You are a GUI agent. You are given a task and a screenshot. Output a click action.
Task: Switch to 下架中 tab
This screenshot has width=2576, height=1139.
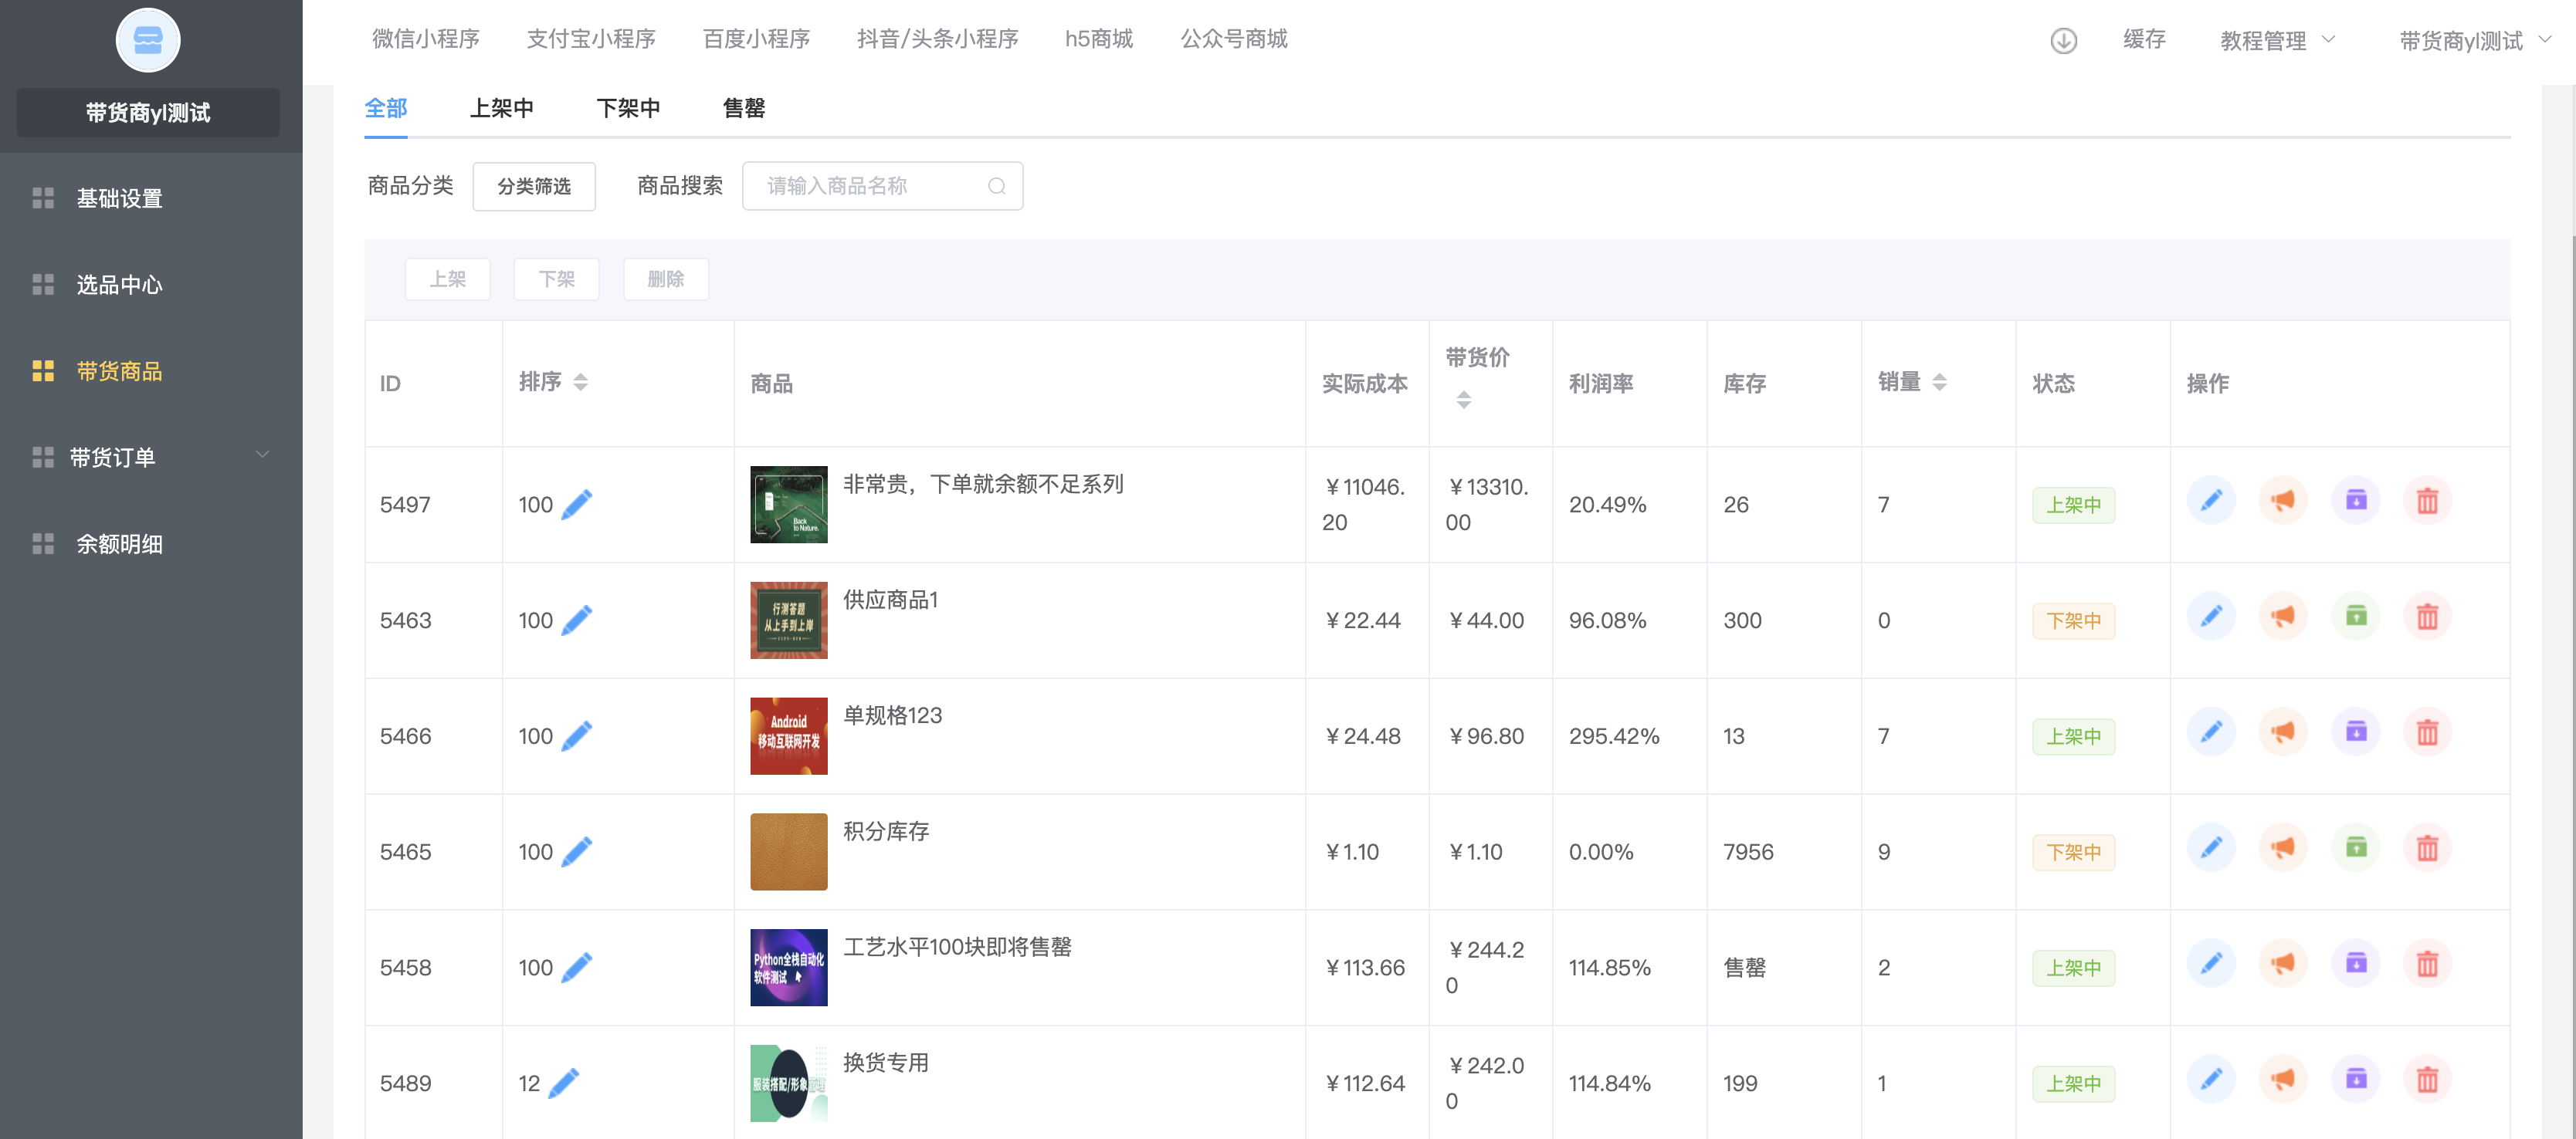coord(627,108)
